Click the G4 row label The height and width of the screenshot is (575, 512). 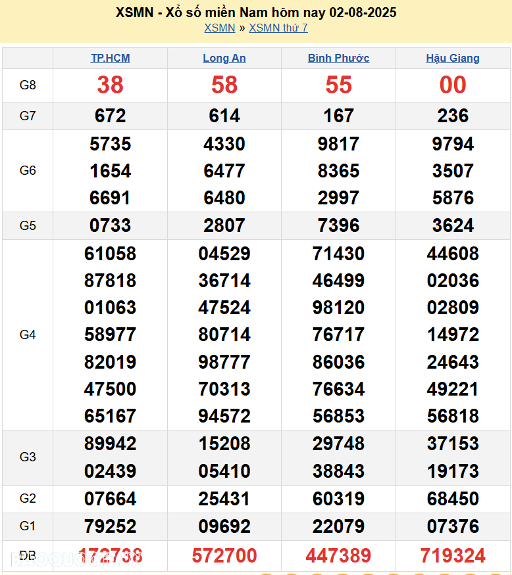pyautogui.click(x=28, y=334)
